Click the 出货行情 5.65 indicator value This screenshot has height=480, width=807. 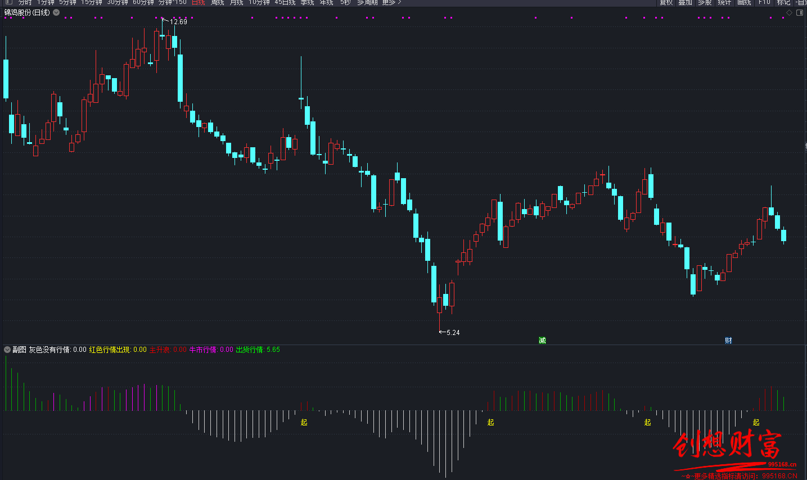tap(258, 350)
